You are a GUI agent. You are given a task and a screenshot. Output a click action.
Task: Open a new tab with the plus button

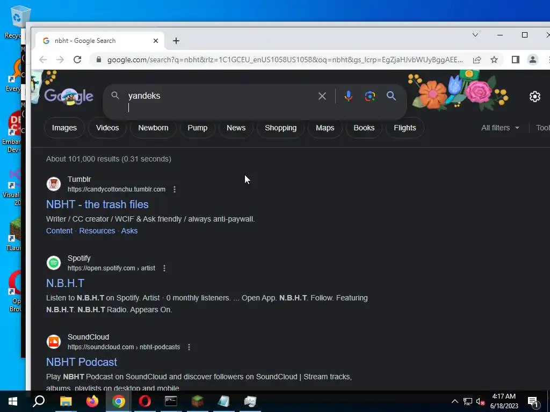pos(176,41)
